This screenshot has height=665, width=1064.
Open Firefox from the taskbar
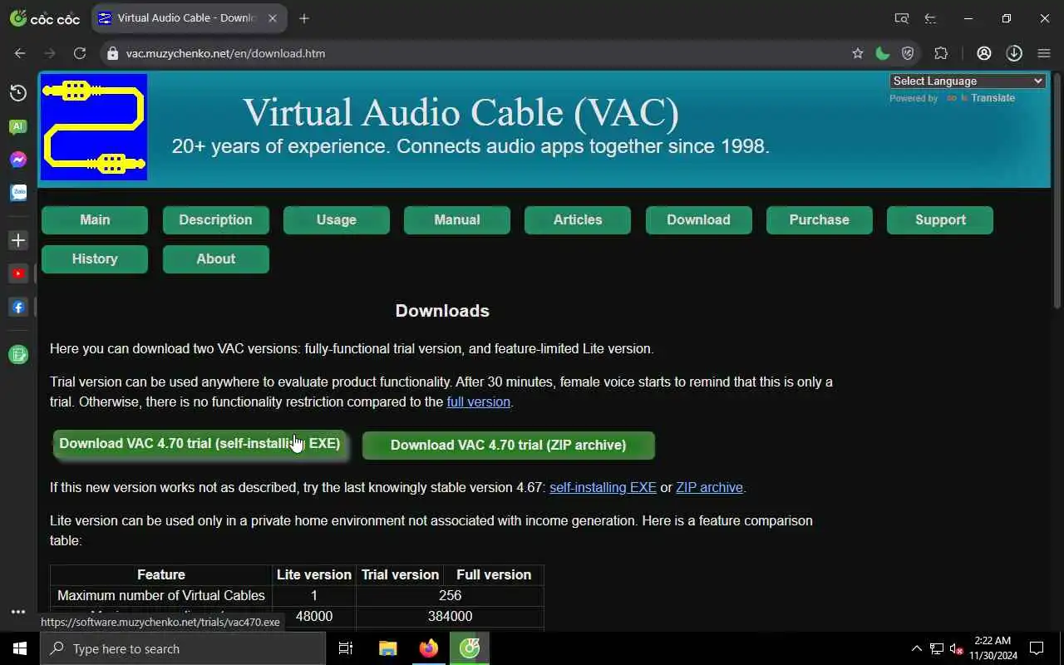(429, 648)
